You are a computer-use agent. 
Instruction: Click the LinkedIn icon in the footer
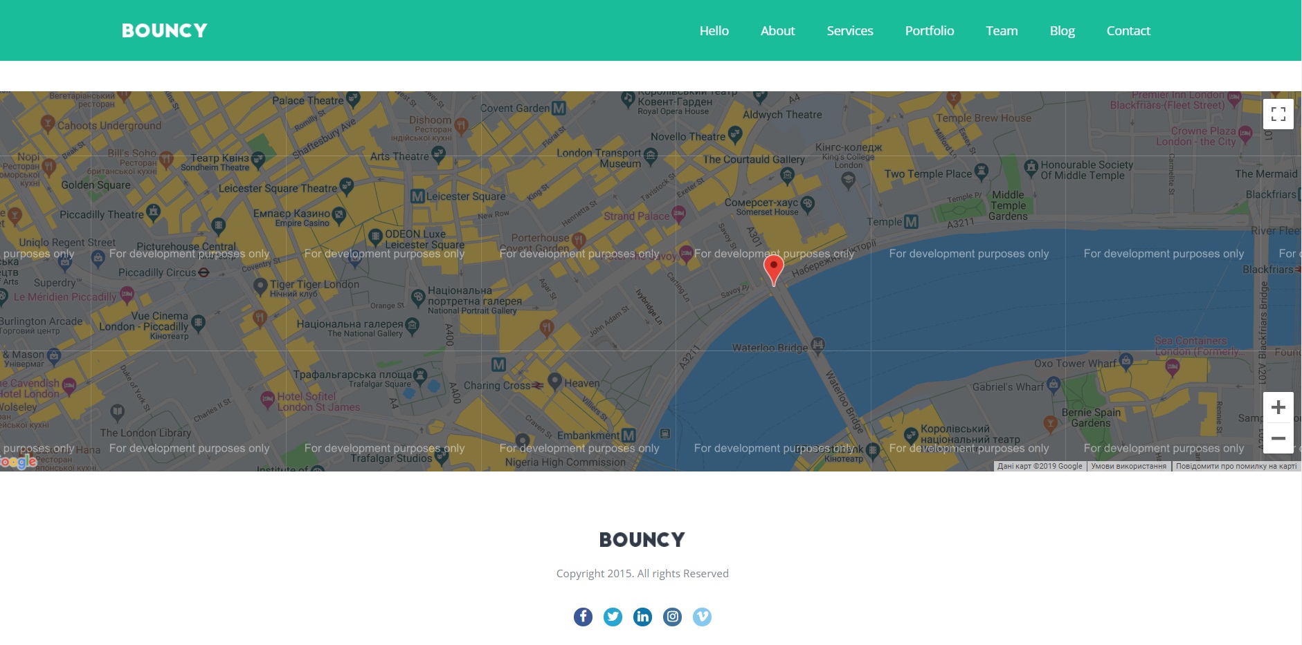(642, 617)
